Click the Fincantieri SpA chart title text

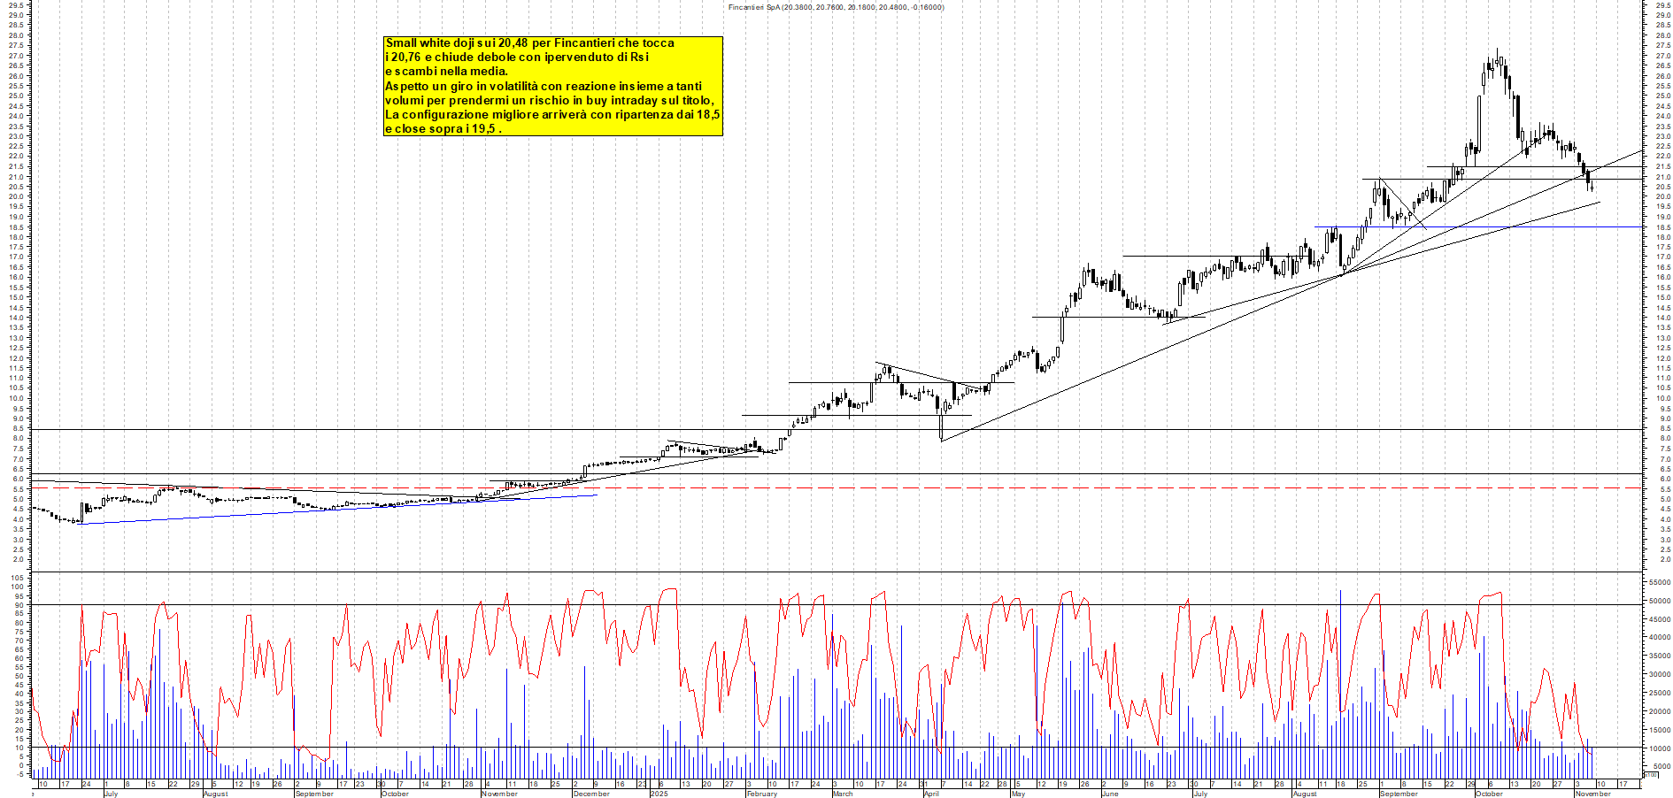point(836,6)
